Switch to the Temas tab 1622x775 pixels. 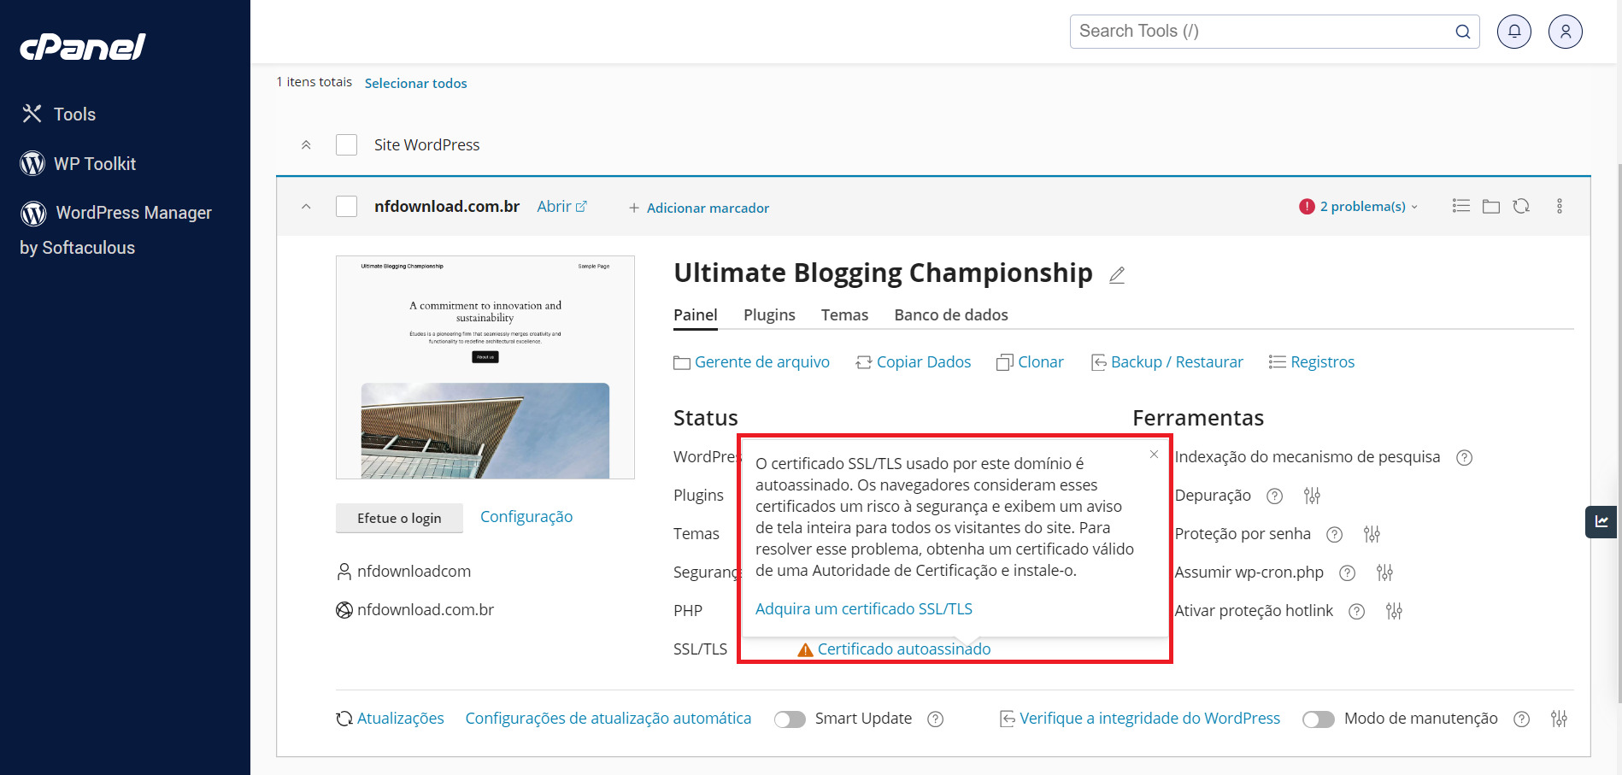[x=844, y=315]
